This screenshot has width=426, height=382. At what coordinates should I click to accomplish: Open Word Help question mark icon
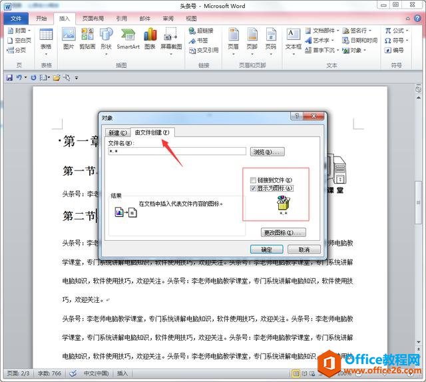[x=417, y=18]
